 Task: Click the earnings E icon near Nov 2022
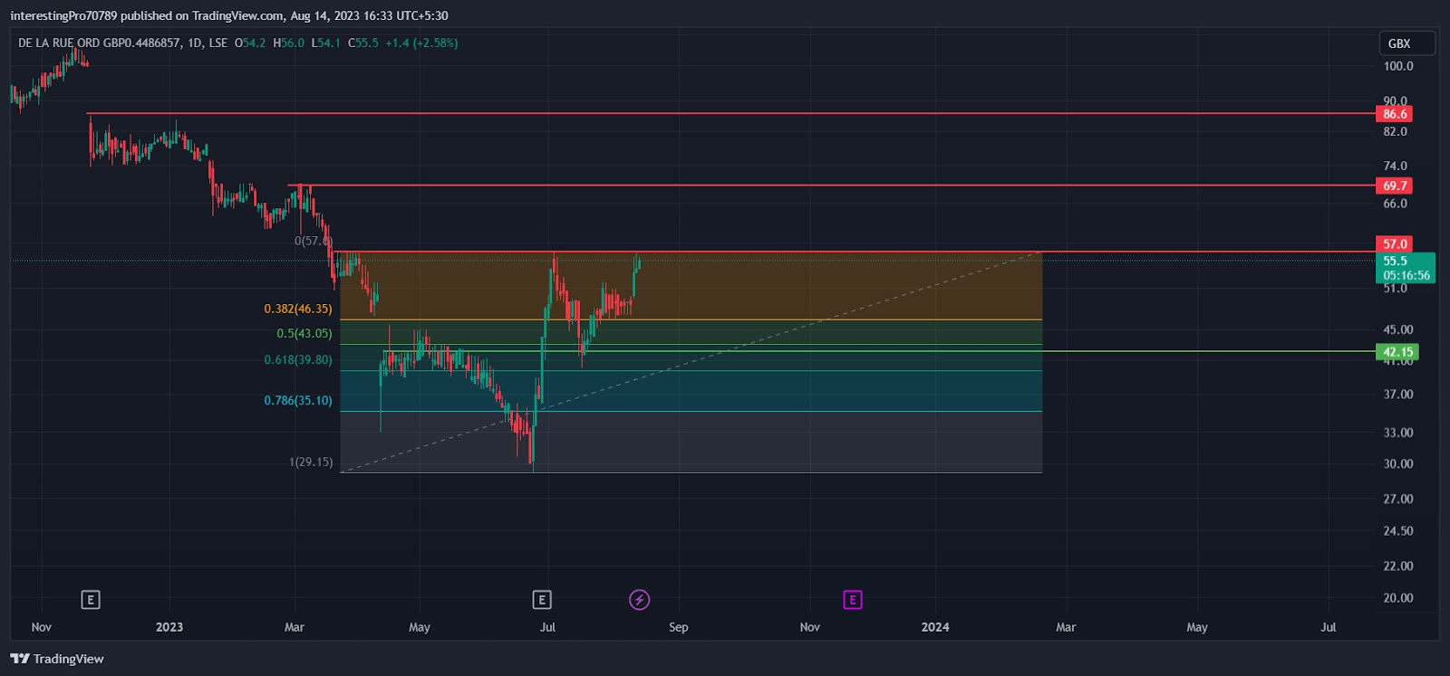(x=90, y=599)
